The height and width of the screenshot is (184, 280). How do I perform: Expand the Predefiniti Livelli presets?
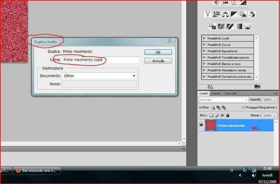tap(204, 38)
